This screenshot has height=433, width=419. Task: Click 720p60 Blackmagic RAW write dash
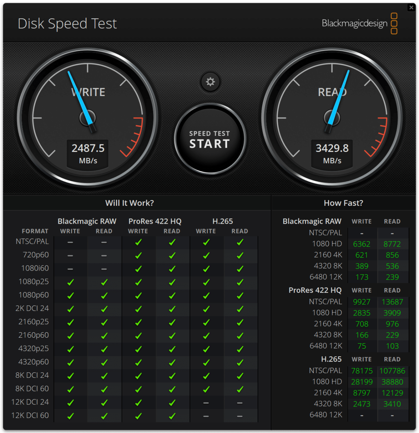click(70, 256)
